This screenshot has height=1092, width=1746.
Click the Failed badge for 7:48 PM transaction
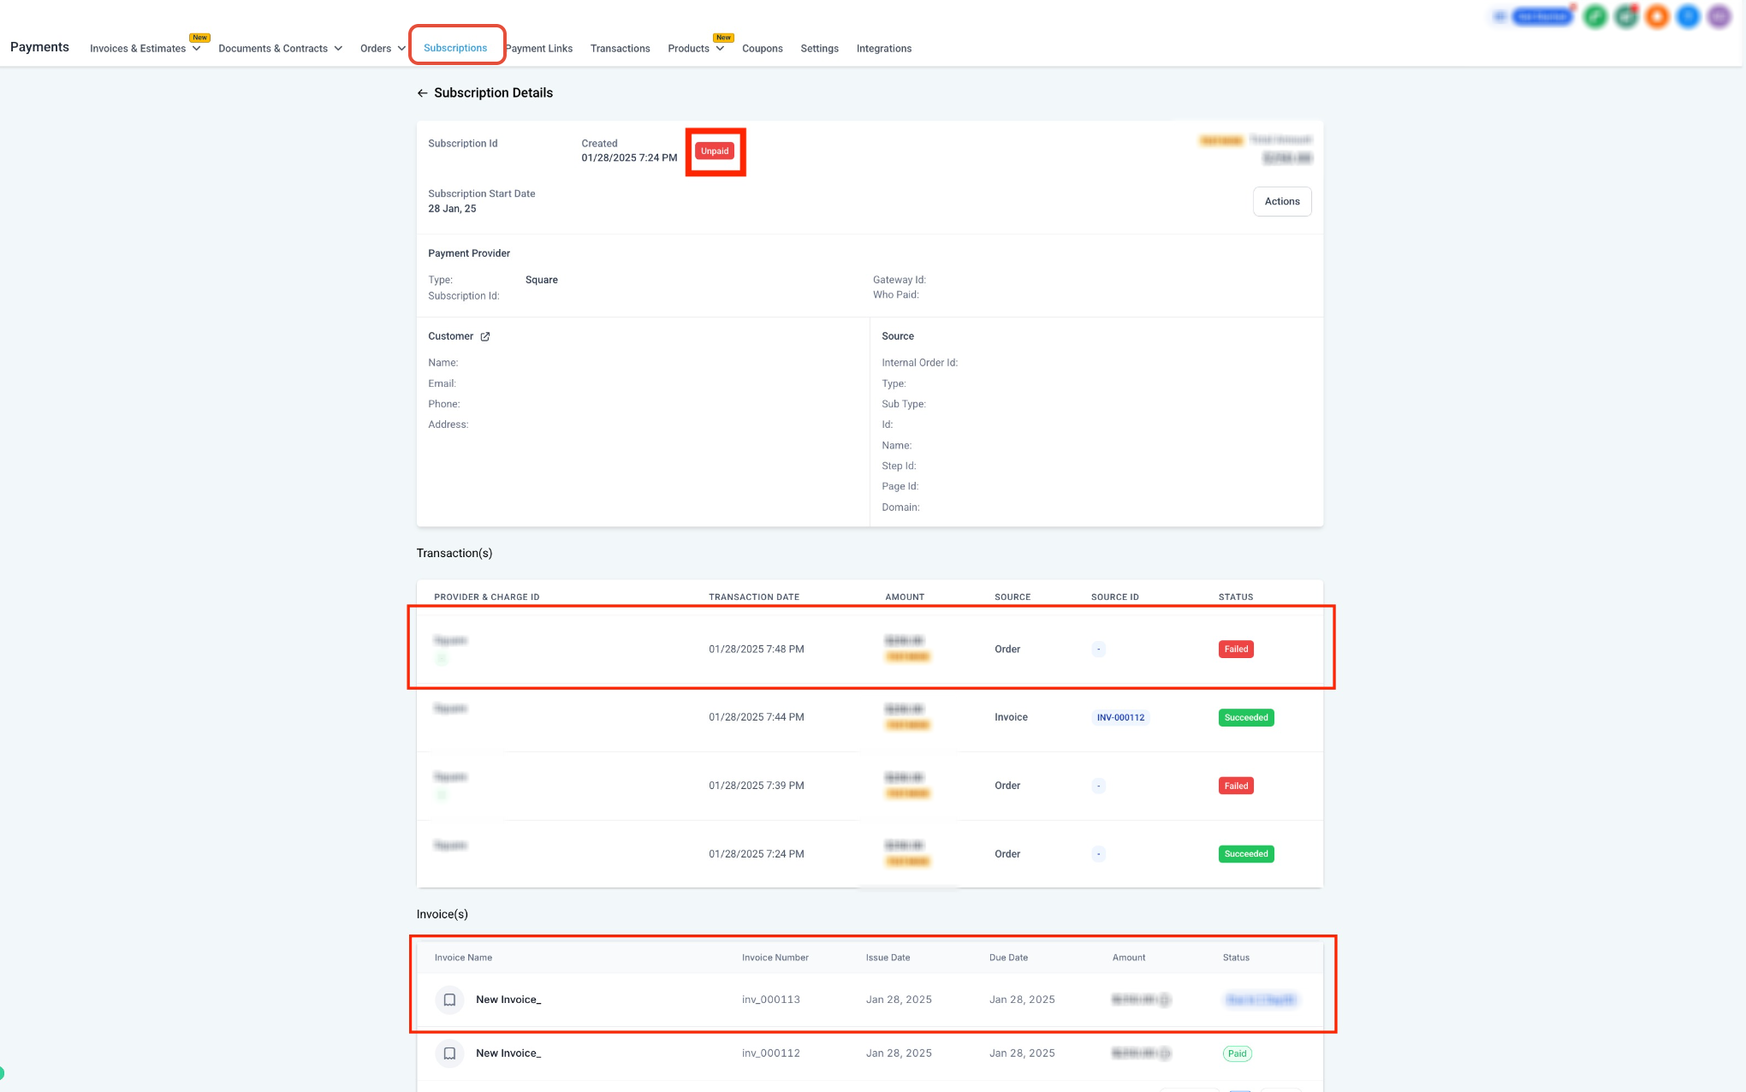[x=1236, y=650]
